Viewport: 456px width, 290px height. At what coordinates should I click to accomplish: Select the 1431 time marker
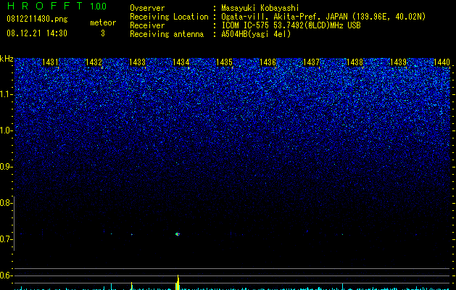click(50, 62)
